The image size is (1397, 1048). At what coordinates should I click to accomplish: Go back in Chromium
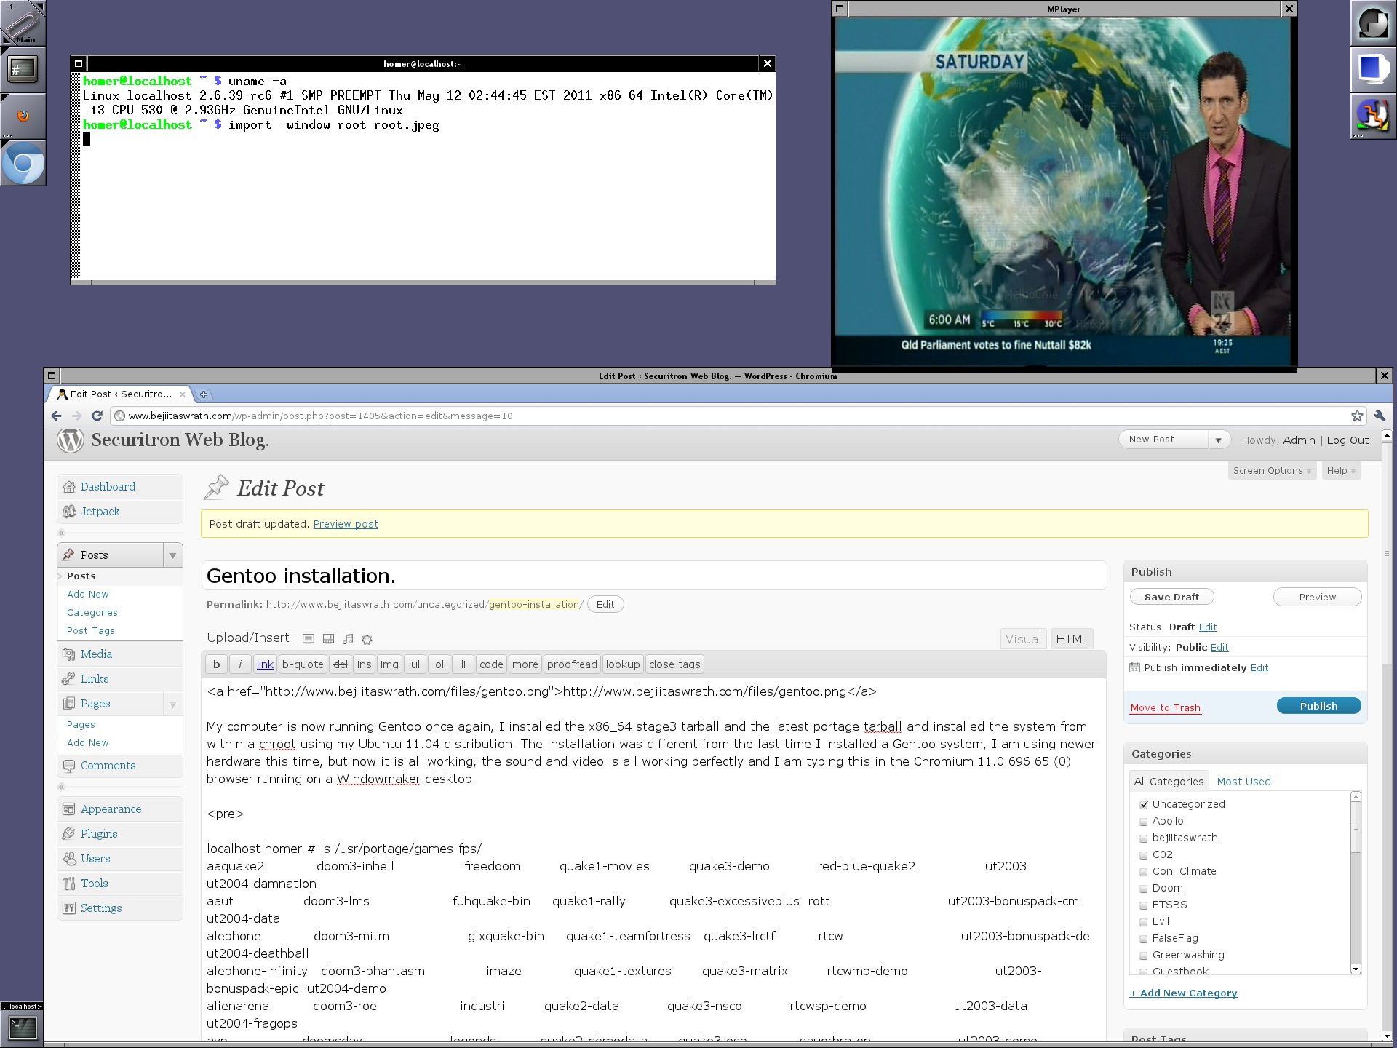click(x=57, y=416)
